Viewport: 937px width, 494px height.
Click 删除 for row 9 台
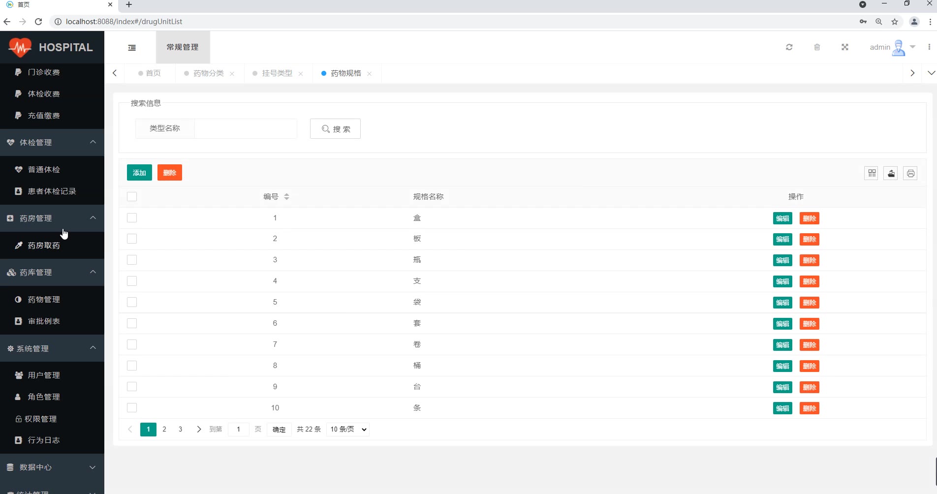(810, 387)
